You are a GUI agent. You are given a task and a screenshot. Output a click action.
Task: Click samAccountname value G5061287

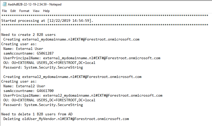45,53
